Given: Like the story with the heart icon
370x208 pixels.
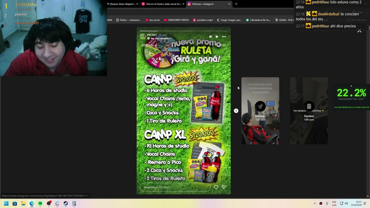Looking at the screenshot, I should click(x=216, y=187).
